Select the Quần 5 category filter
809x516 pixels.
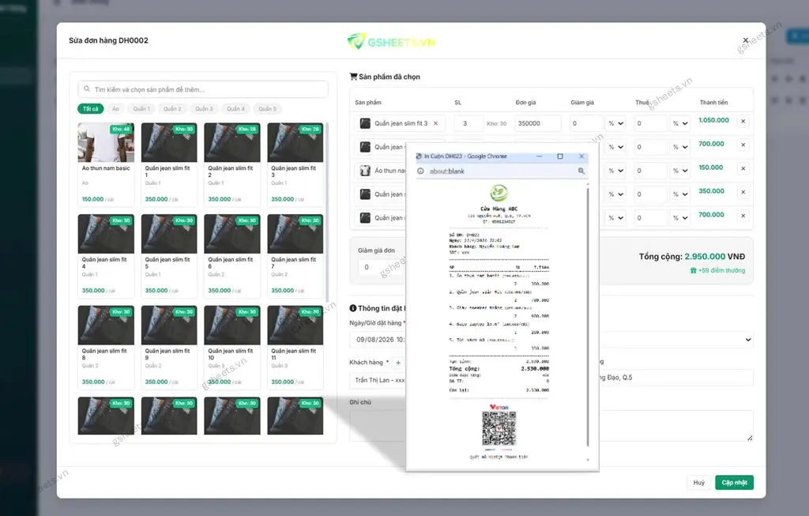[x=267, y=109]
